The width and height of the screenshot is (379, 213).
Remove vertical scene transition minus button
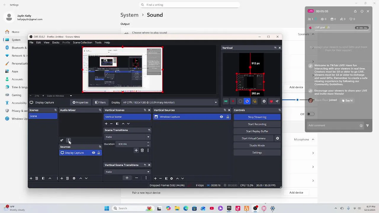tap(136, 178)
